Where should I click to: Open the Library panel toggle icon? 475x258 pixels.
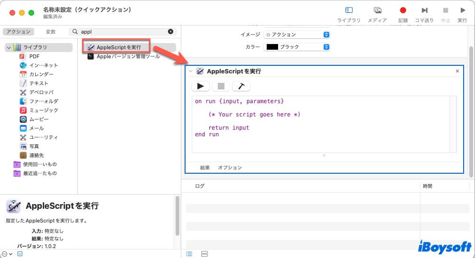click(349, 10)
